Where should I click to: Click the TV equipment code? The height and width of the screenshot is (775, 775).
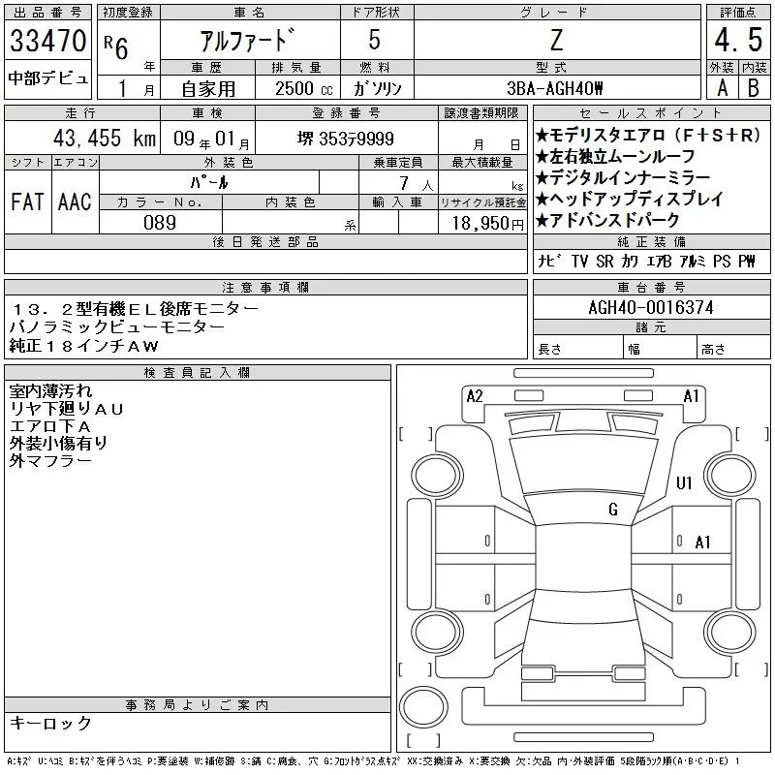(579, 261)
